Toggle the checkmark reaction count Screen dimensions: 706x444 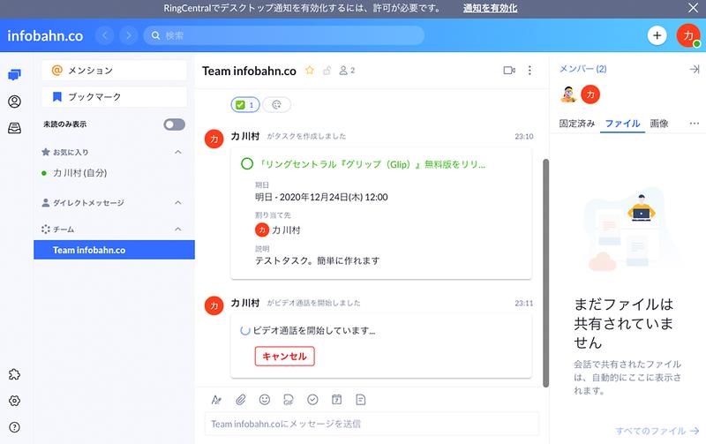[x=245, y=105]
